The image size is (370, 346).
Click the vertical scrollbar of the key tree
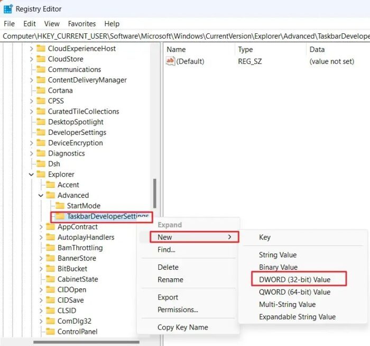click(x=155, y=193)
